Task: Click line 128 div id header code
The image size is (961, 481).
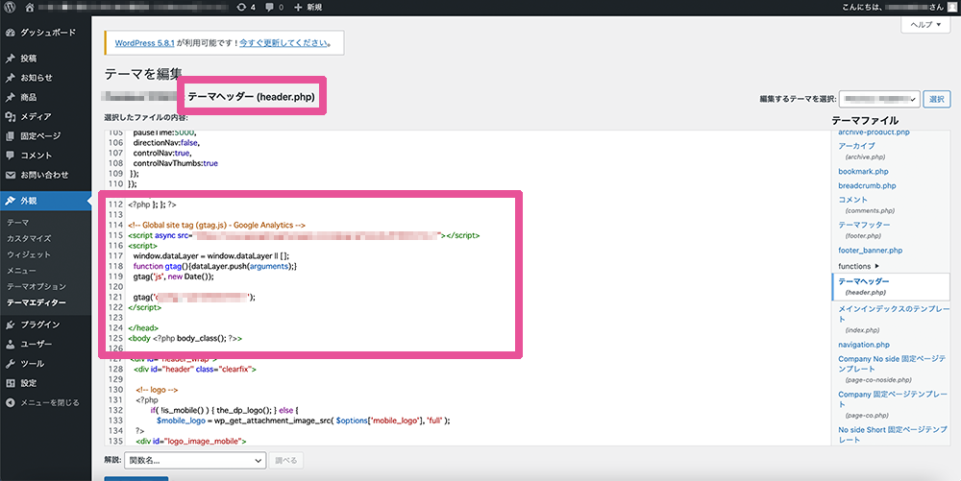Action: click(x=195, y=369)
